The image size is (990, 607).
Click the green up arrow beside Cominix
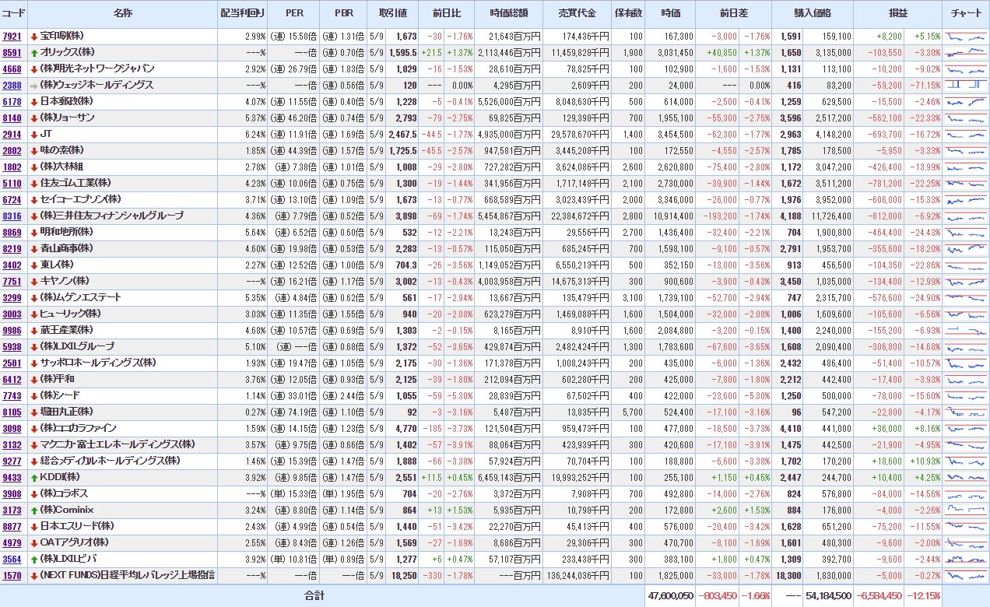[x=34, y=510]
